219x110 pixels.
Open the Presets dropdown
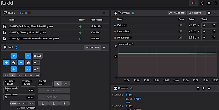coord(196,13)
